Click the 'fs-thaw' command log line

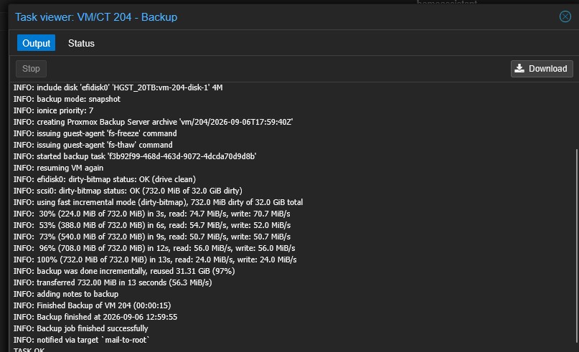pos(93,145)
